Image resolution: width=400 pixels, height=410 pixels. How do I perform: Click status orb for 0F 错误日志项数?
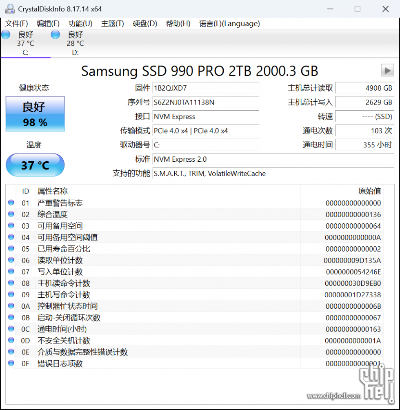pos(11,363)
